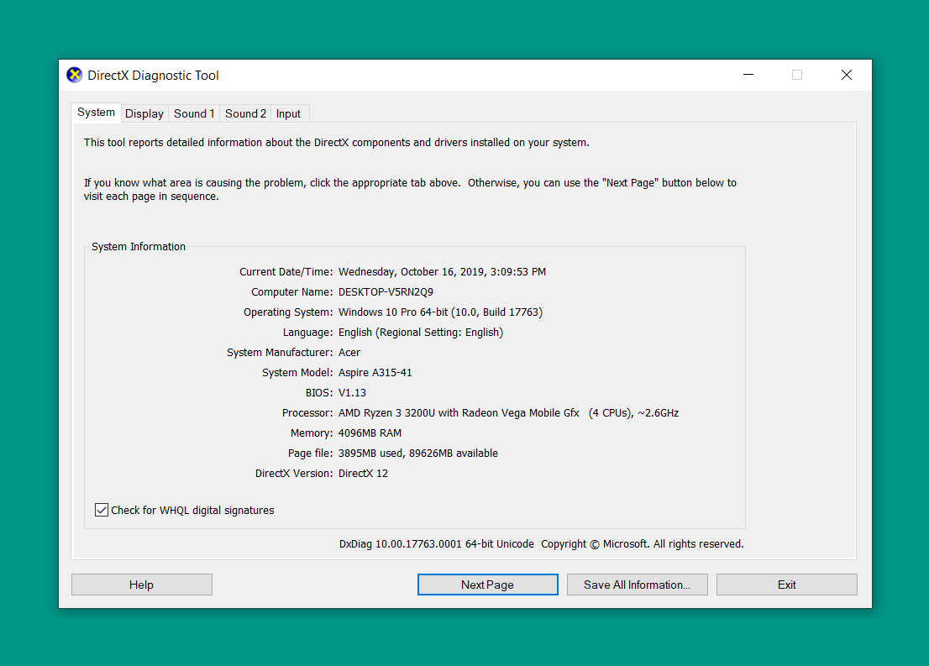This screenshot has width=929, height=666.
Task: Click the disabled maximize window button
Action: [x=797, y=75]
